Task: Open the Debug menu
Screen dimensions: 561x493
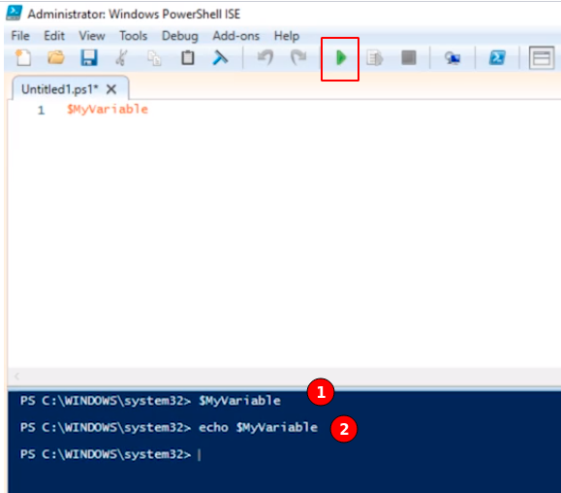Action: (x=179, y=36)
